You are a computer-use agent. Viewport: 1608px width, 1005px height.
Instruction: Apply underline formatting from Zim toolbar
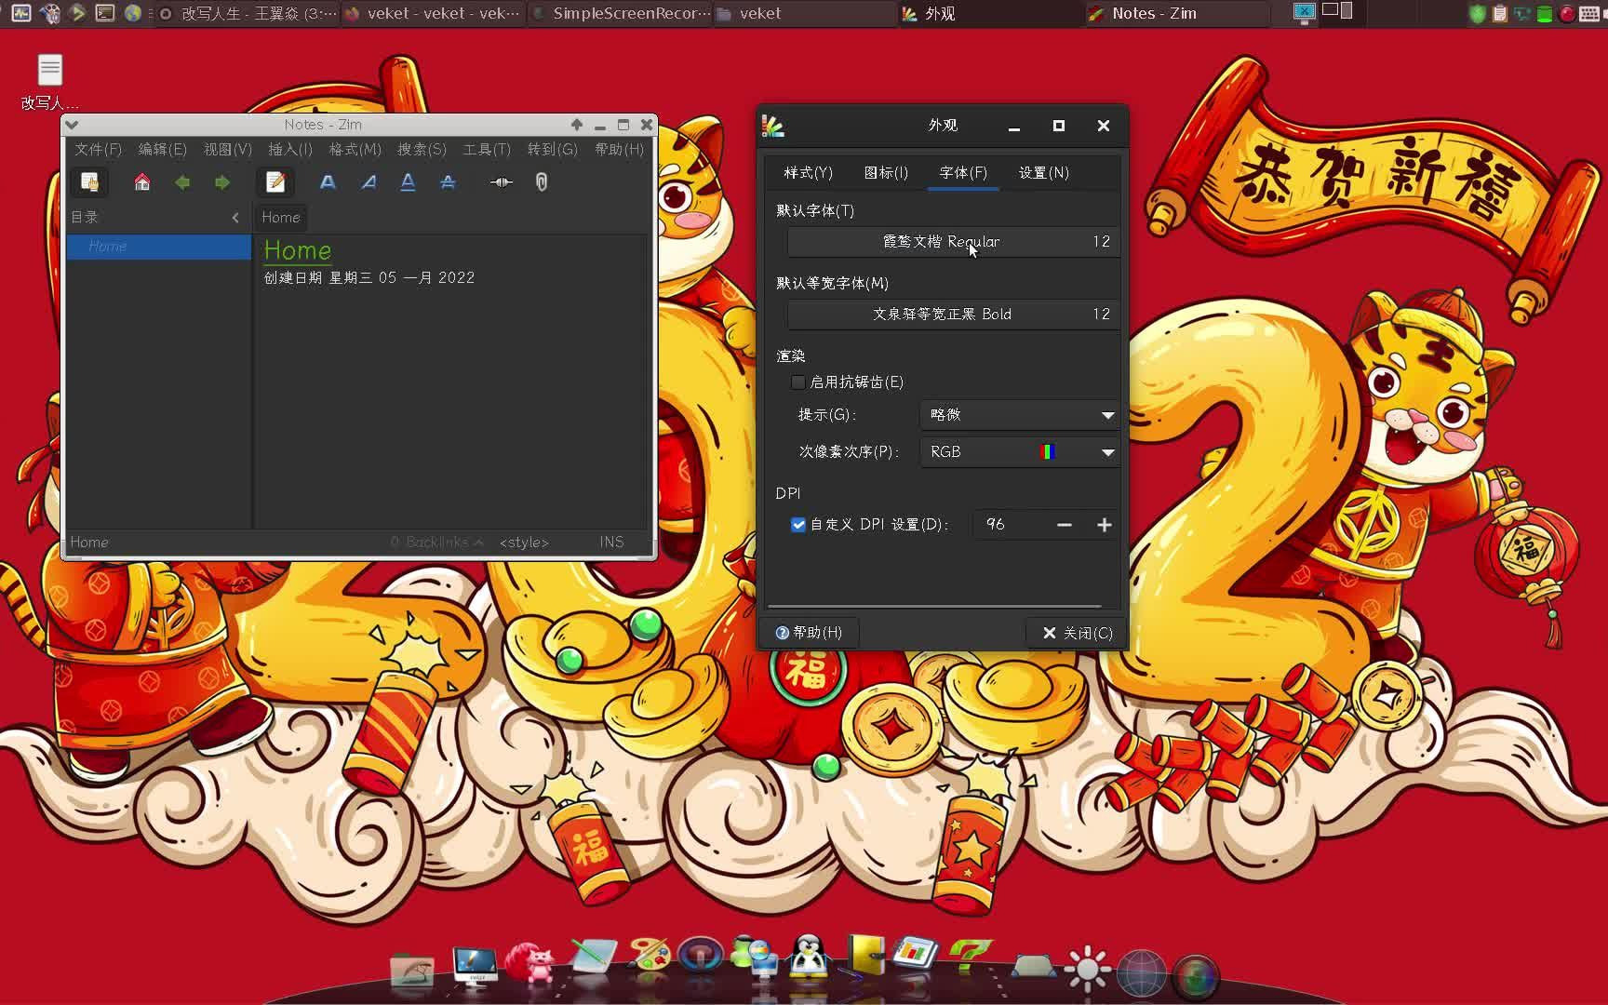tap(408, 182)
